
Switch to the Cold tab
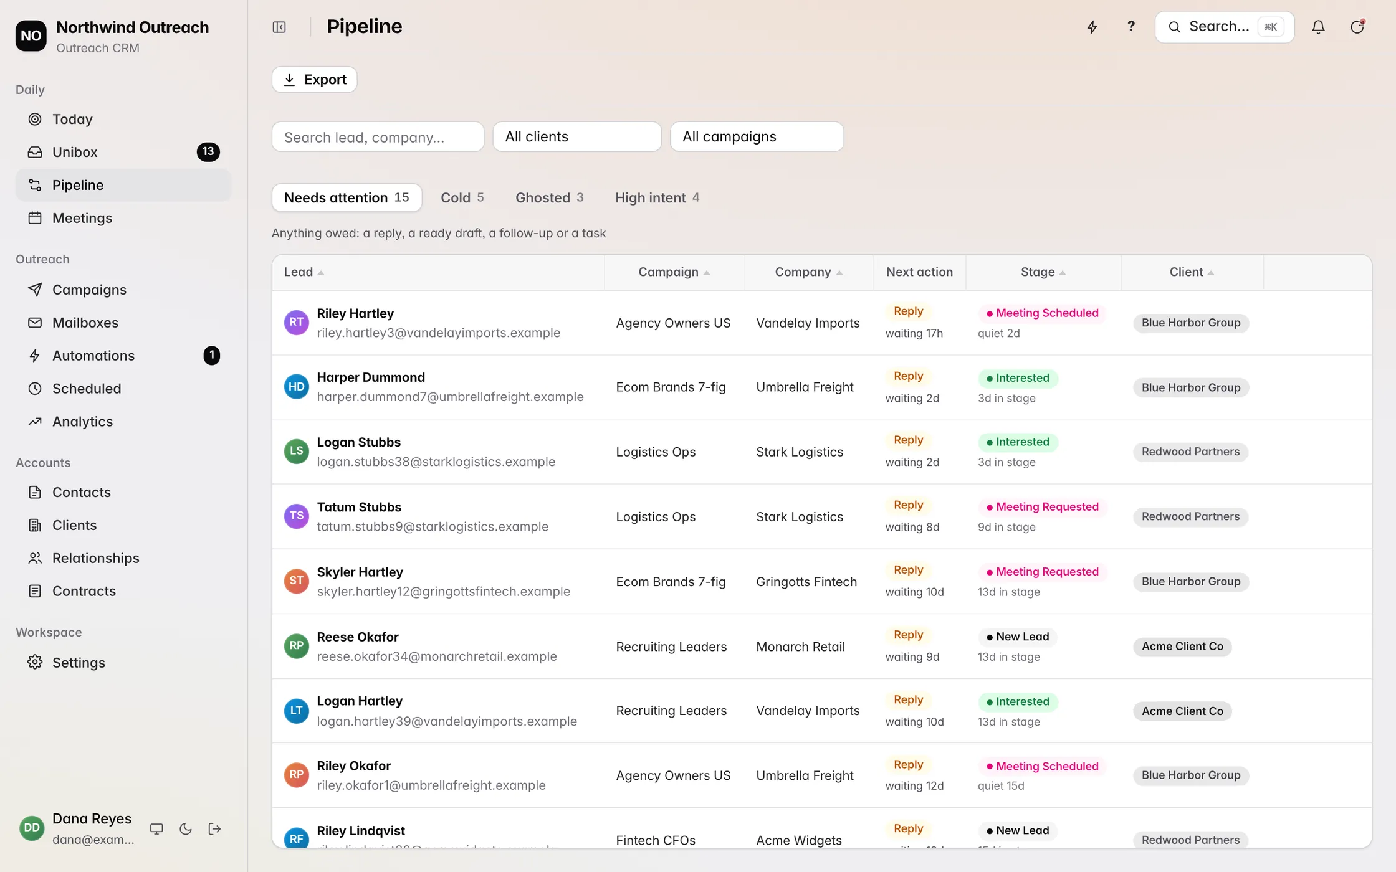click(462, 197)
